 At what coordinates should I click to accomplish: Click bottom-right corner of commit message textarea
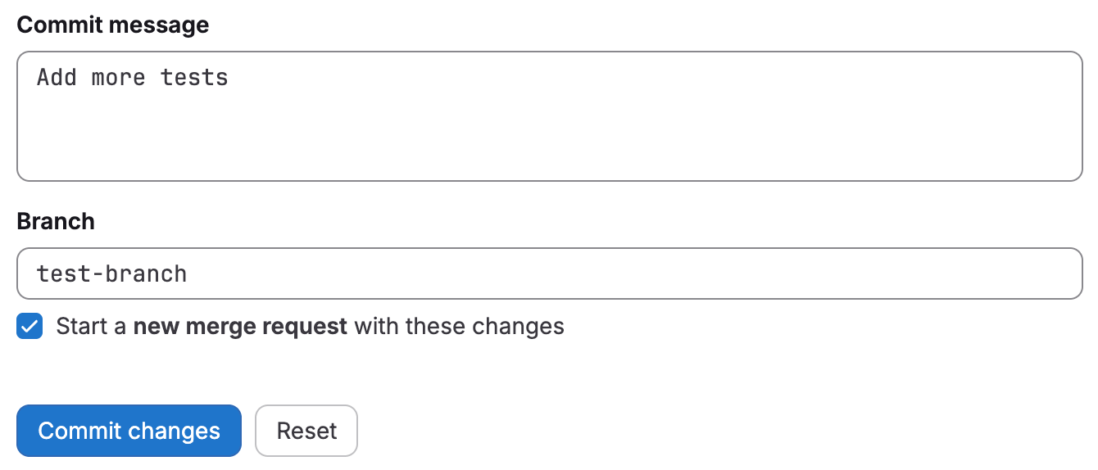1072,170
